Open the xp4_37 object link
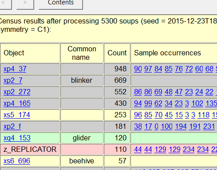 pos(15,69)
